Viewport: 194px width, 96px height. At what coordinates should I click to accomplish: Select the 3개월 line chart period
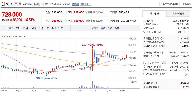[34, 28]
